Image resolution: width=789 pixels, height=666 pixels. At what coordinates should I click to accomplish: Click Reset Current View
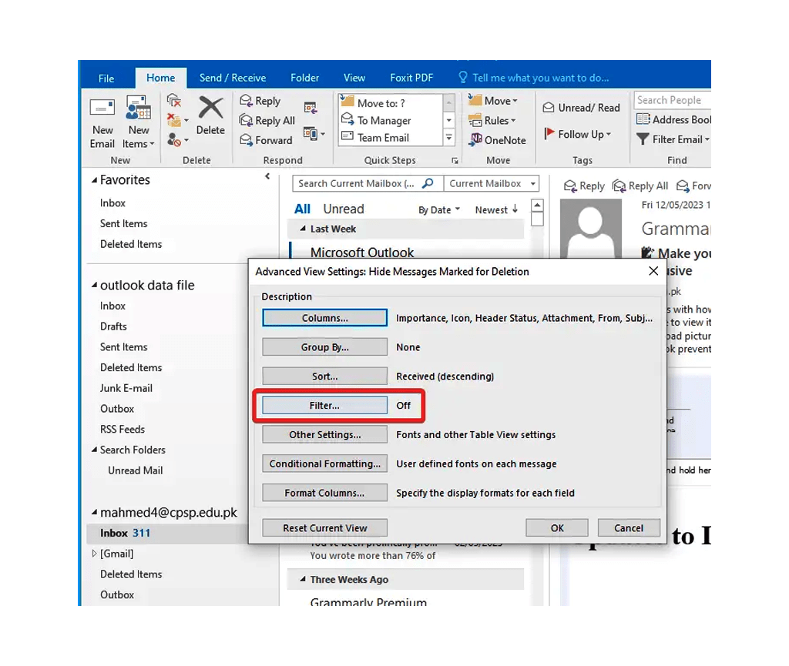(x=324, y=527)
